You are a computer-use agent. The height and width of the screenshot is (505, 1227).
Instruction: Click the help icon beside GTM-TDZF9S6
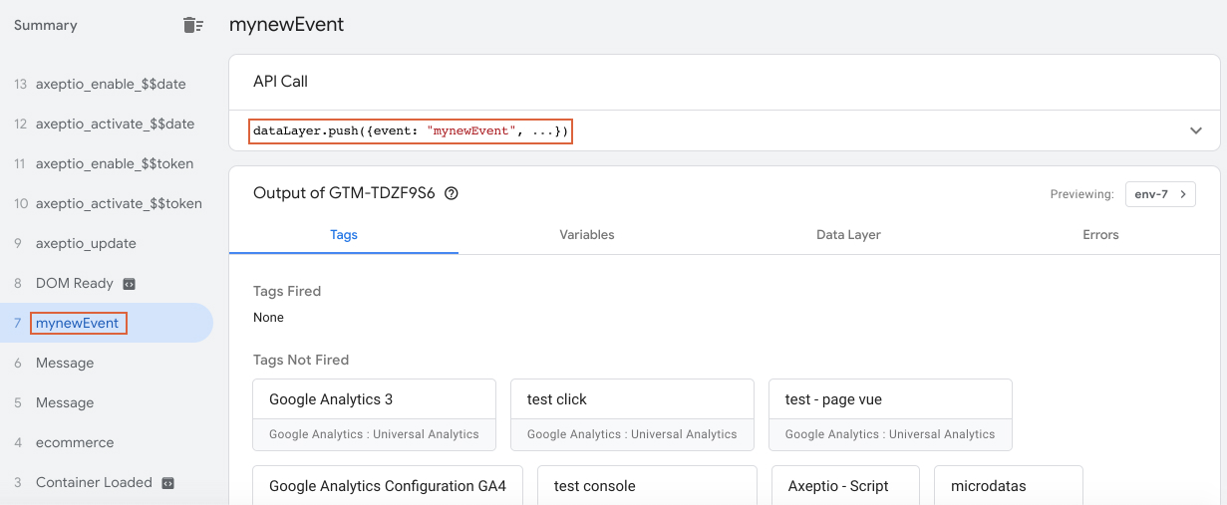click(x=451, y=194)
